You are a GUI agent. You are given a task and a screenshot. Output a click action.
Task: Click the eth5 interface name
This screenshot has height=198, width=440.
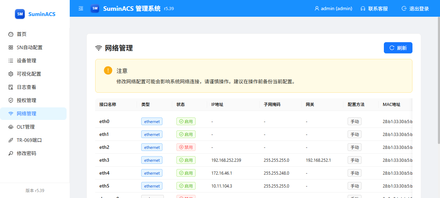pos(104,186)
